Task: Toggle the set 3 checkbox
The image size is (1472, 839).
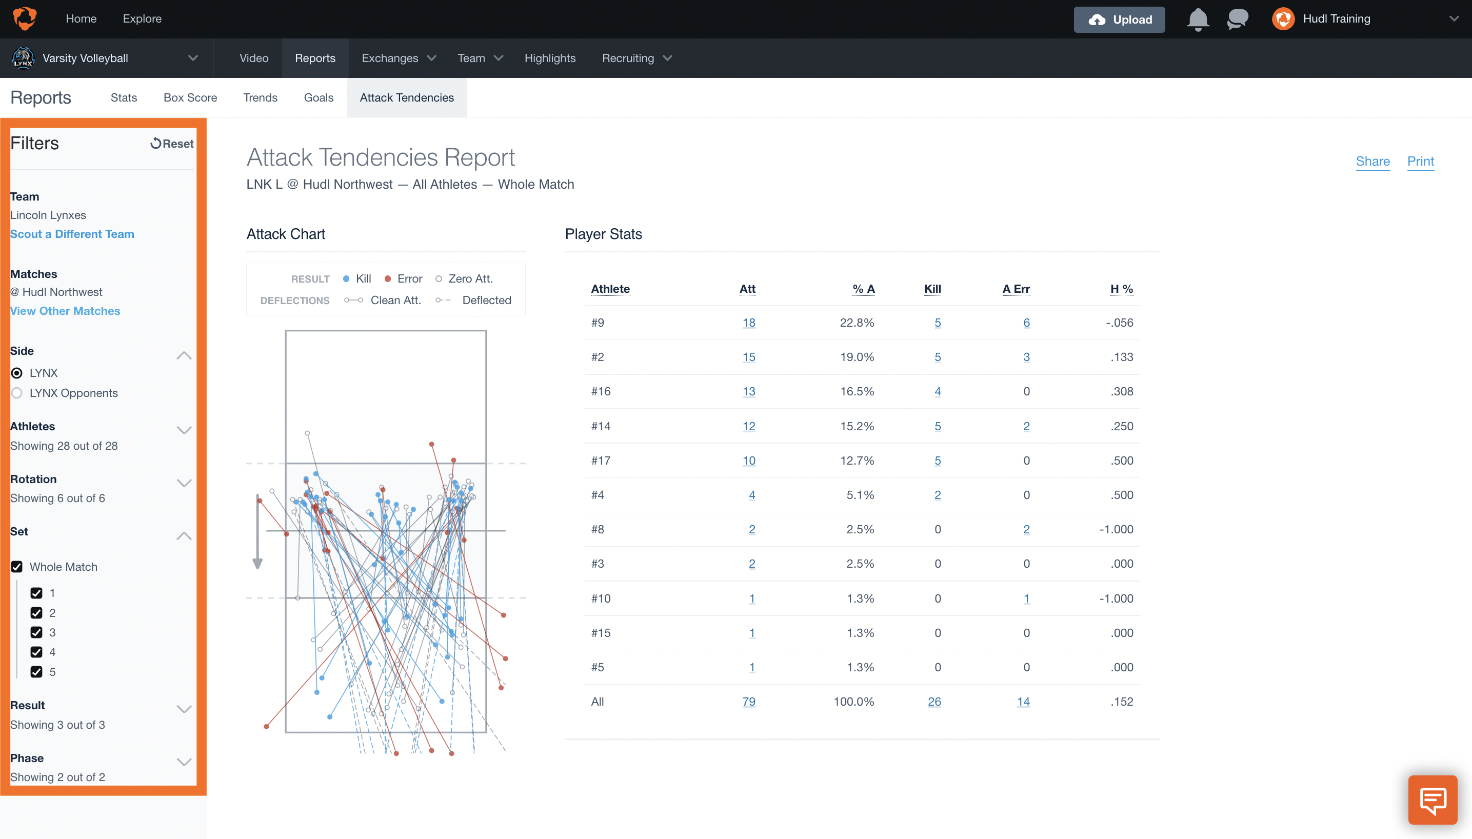Action: point(36,633)
